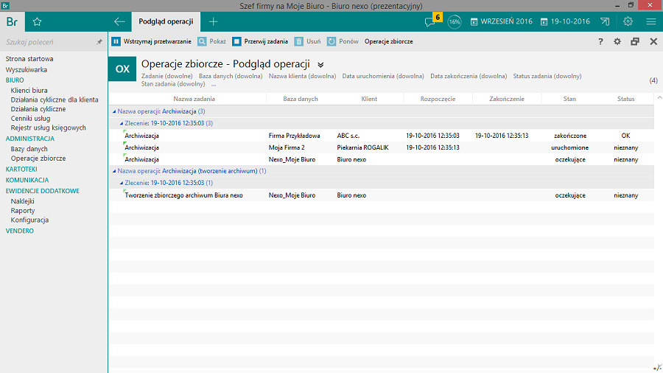
Task: Click the back arrow button
Action: tap(119, 21)
